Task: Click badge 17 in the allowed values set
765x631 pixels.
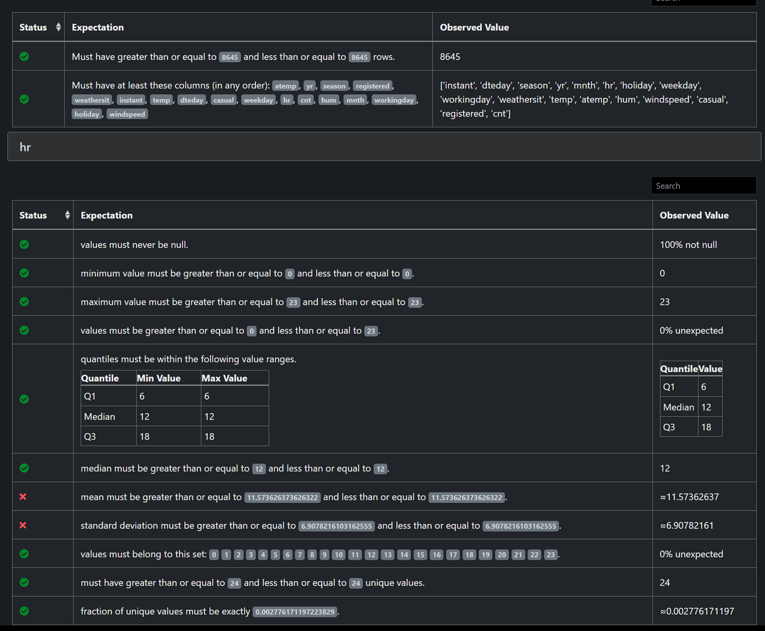Action: click(x=453, y=555)
